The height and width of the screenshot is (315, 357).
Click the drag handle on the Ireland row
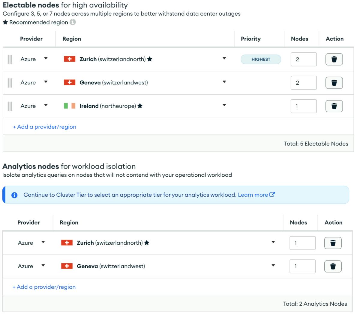pyautogui.click(x=10, y=106)
